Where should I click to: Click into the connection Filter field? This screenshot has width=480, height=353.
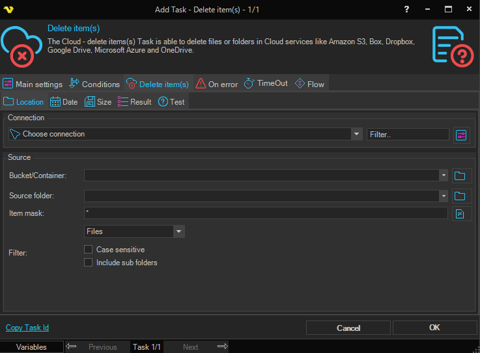pyautogui.click(x=408, y=135)
